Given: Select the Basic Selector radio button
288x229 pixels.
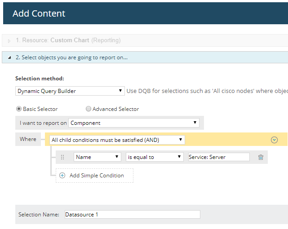Looking at the screenshot, I should (19, 109).
